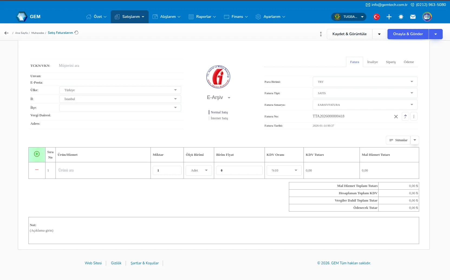Screen dimensions: 450x280
Task: Click the Turkish flag language icon
Action: (377, 17)
